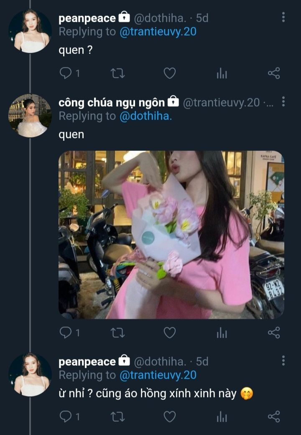Open more options for công chúa ngụ ngôn tweet
The width and height of the screenshot is (301, 435).
click(x=283, y=102)
